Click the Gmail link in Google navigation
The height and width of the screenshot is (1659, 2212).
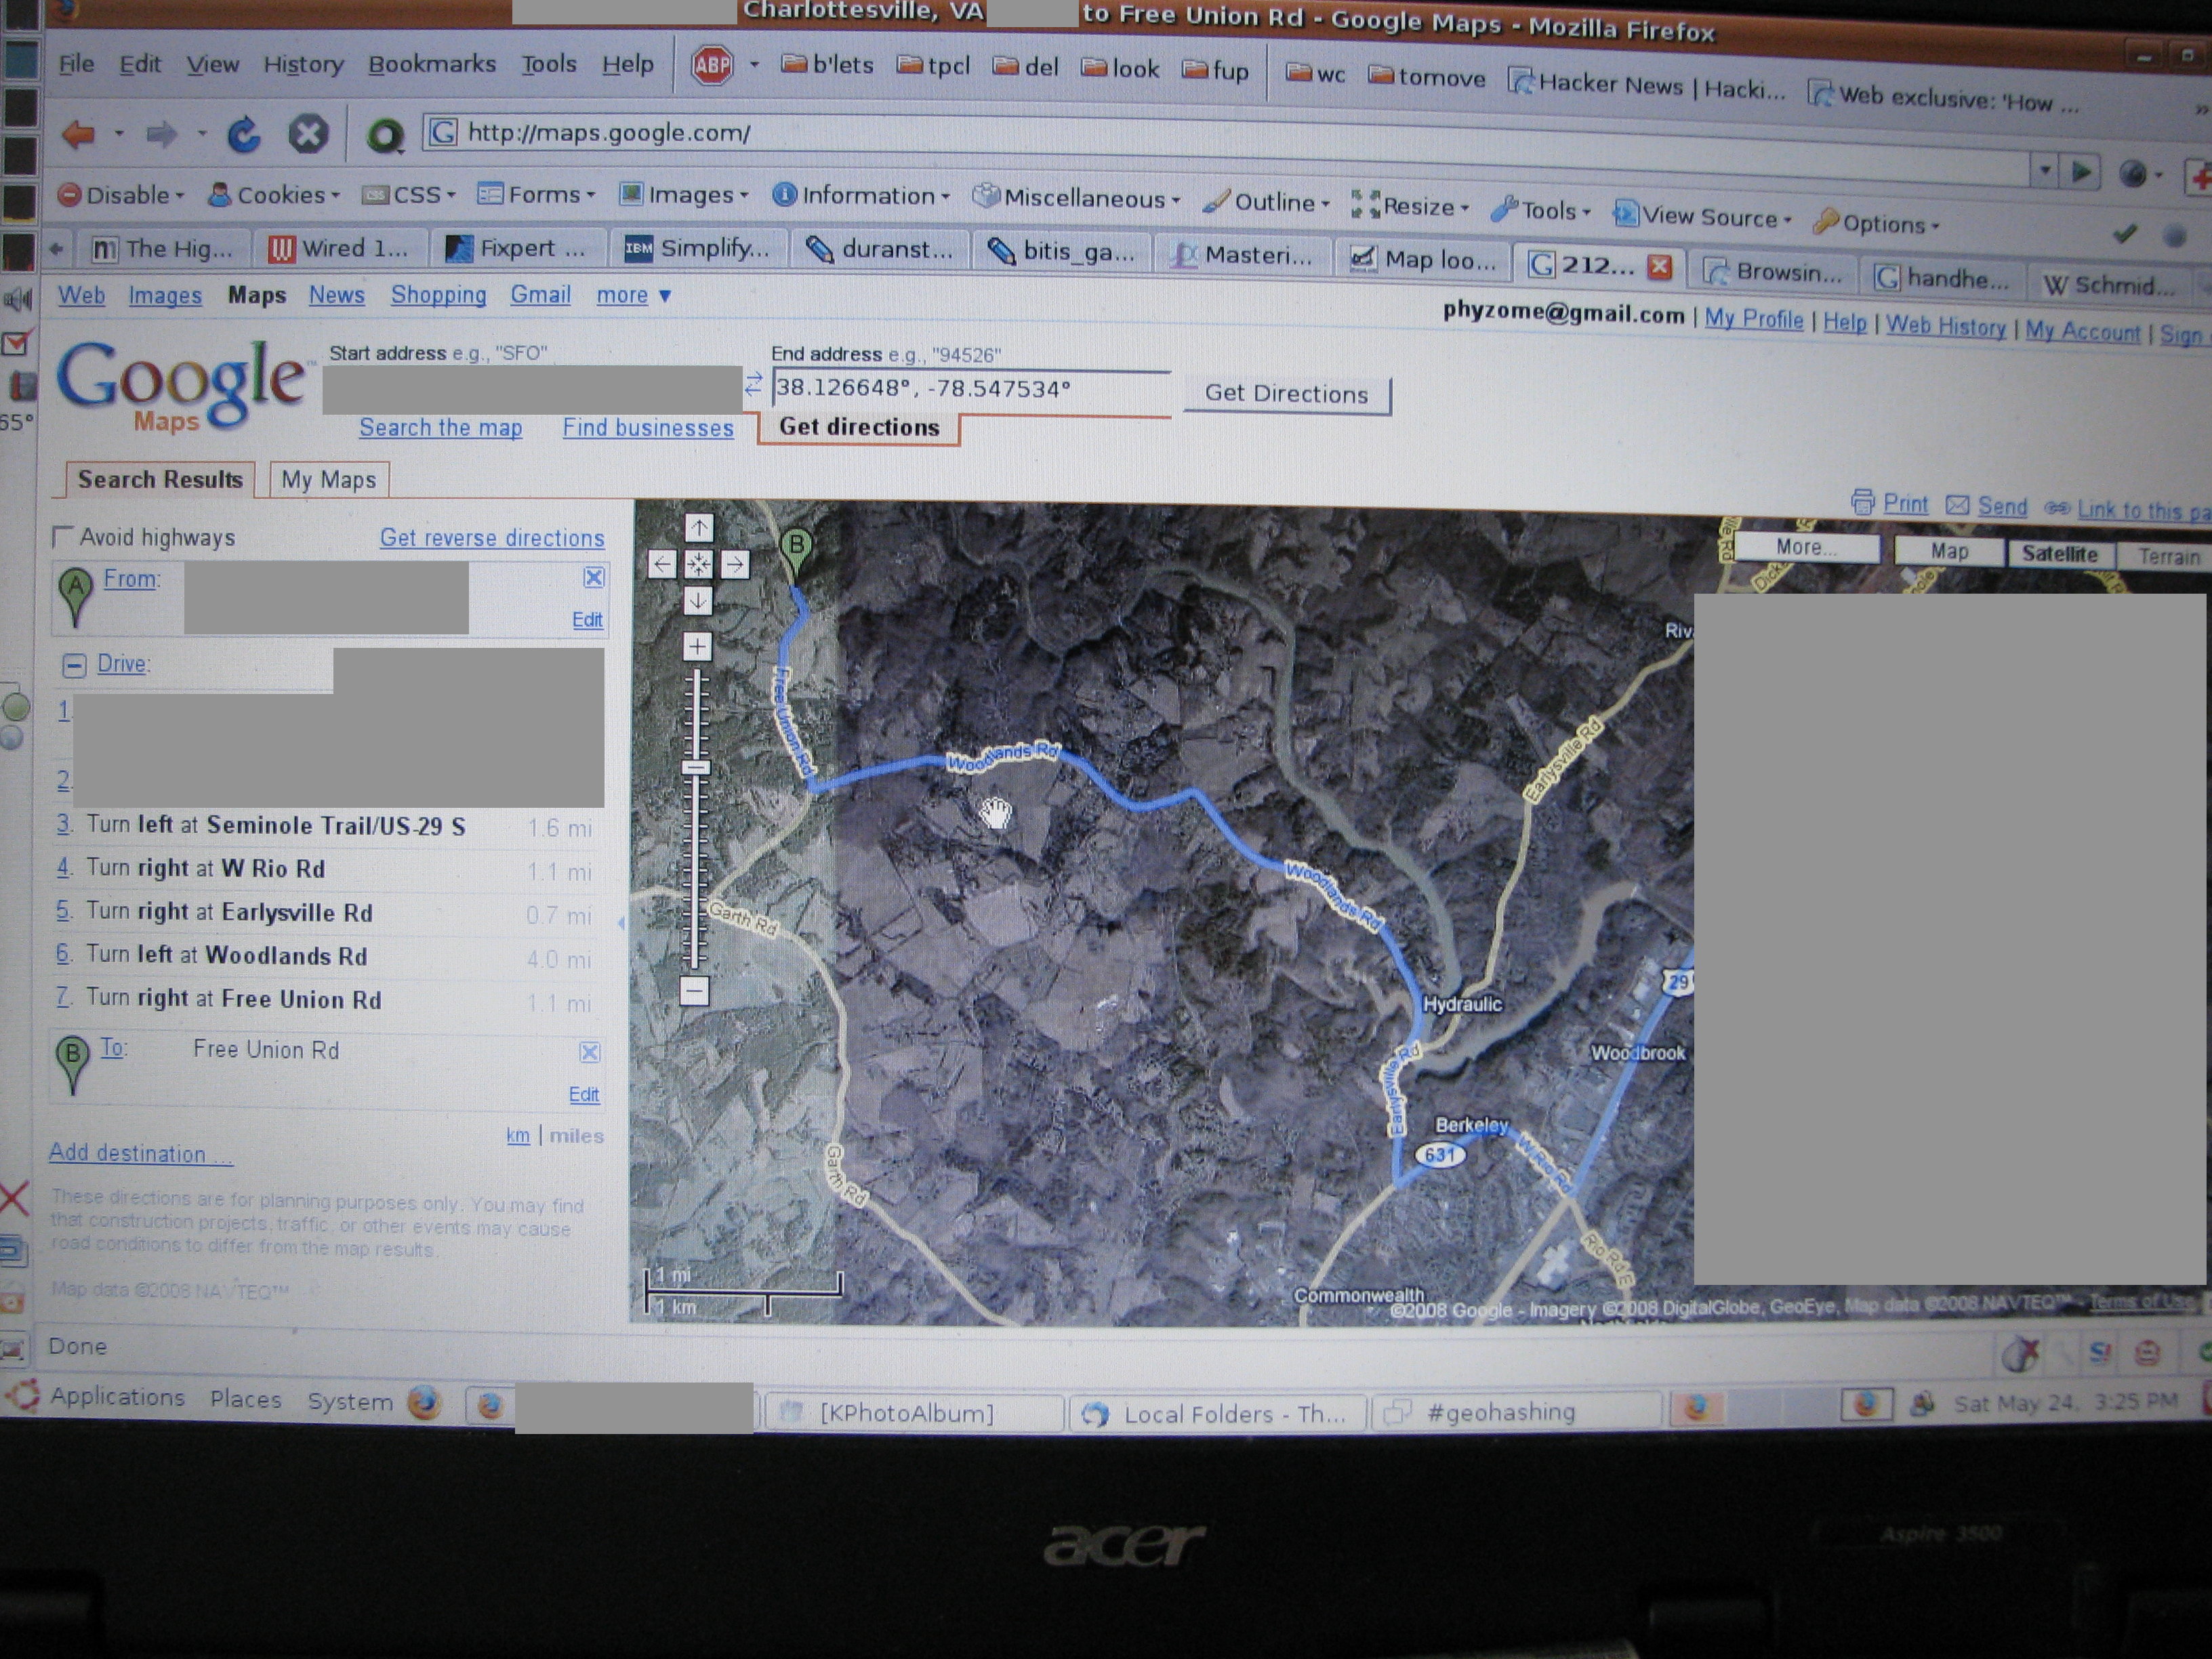click(540, 295)
